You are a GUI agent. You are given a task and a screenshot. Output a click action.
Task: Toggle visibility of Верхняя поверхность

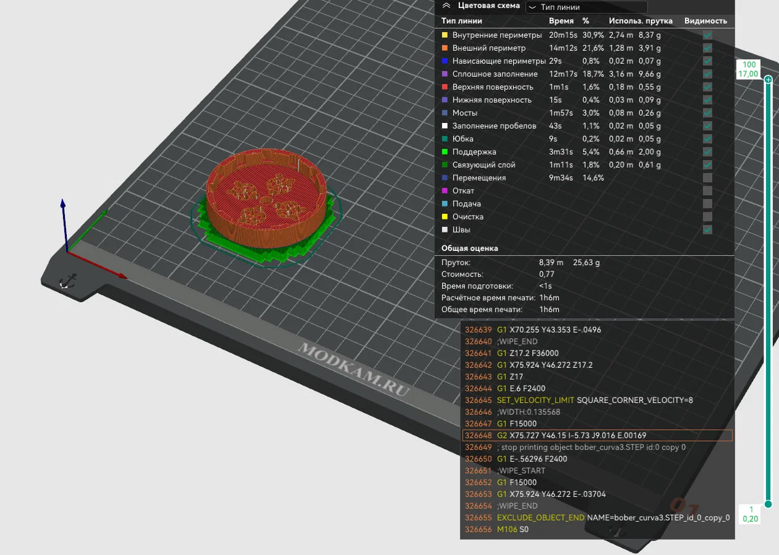tap(707, 87)
